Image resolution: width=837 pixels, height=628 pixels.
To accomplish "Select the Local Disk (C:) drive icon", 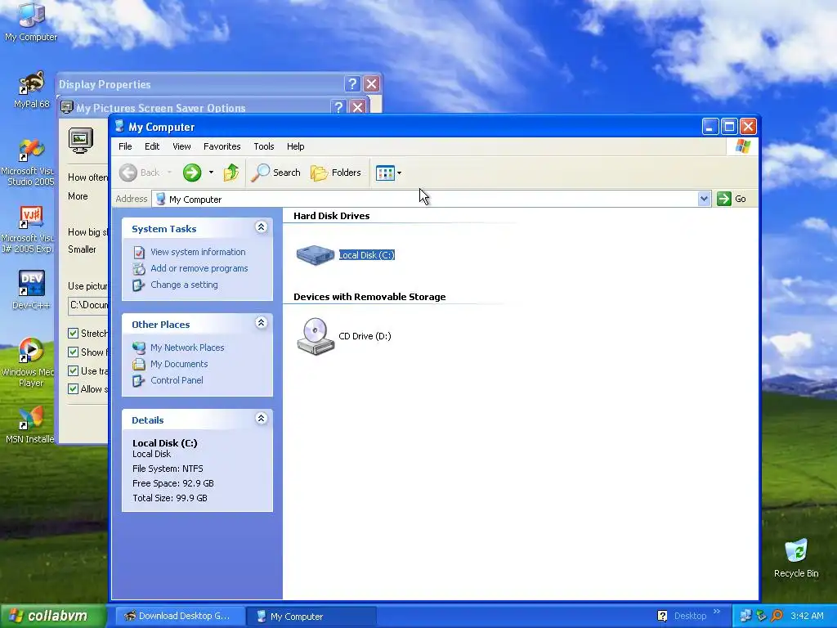I will [x=315, y=255].
